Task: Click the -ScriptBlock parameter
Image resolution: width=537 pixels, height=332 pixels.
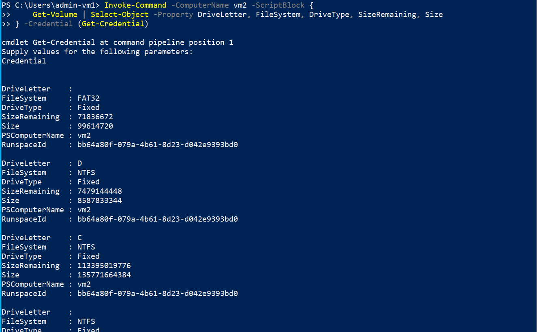Action: [x=278, y=5]
